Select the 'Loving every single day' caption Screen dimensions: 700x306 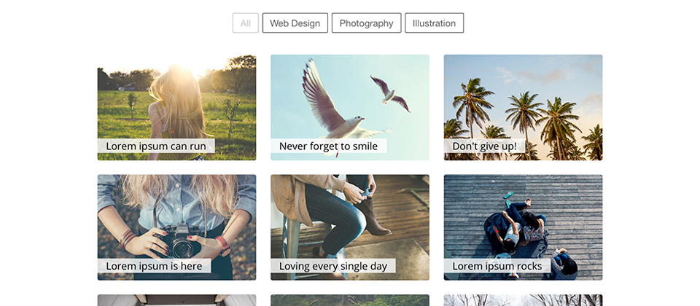pyautogui.click(x=333, y=266)
